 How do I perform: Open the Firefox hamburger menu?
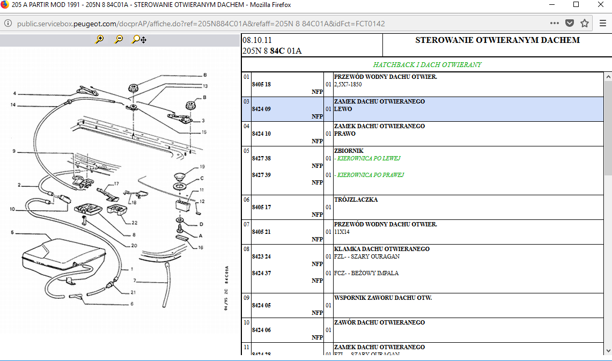tap(602, 24)
